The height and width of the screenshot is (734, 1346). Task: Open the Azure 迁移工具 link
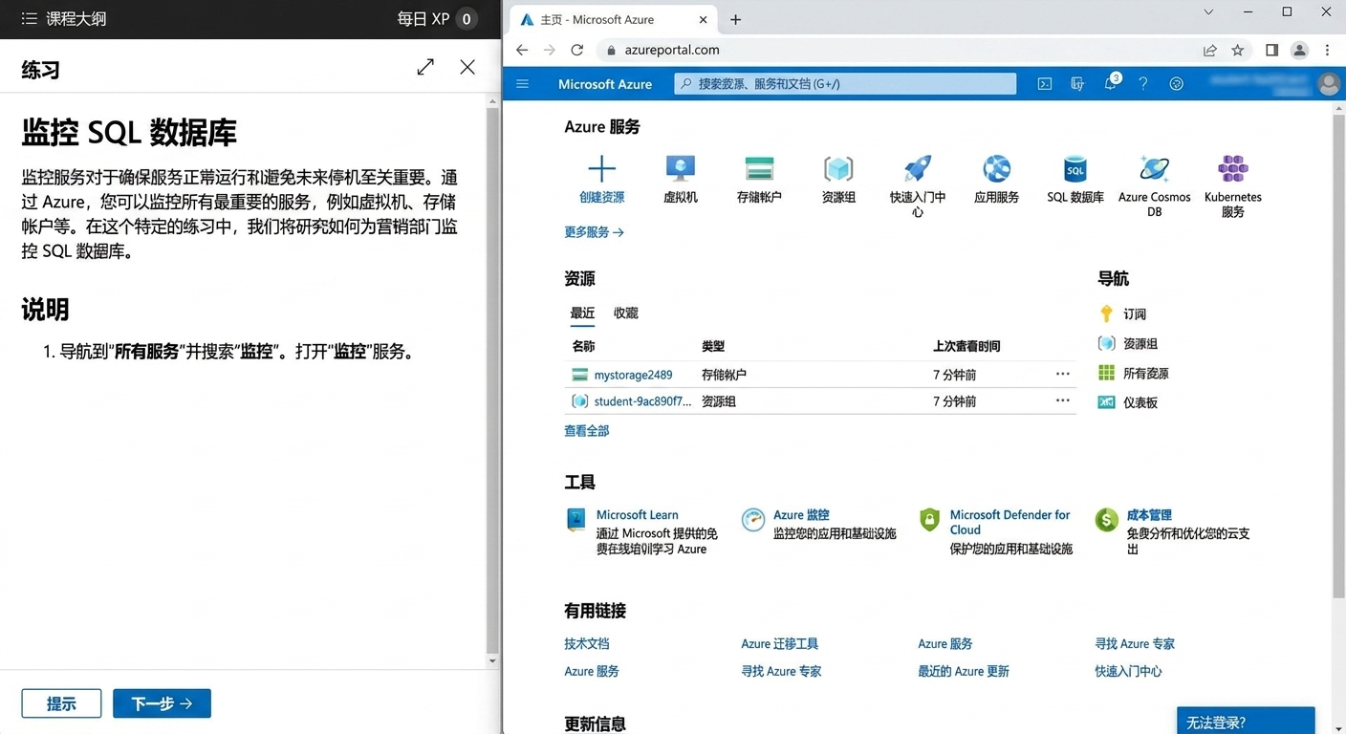coord(779,643)
